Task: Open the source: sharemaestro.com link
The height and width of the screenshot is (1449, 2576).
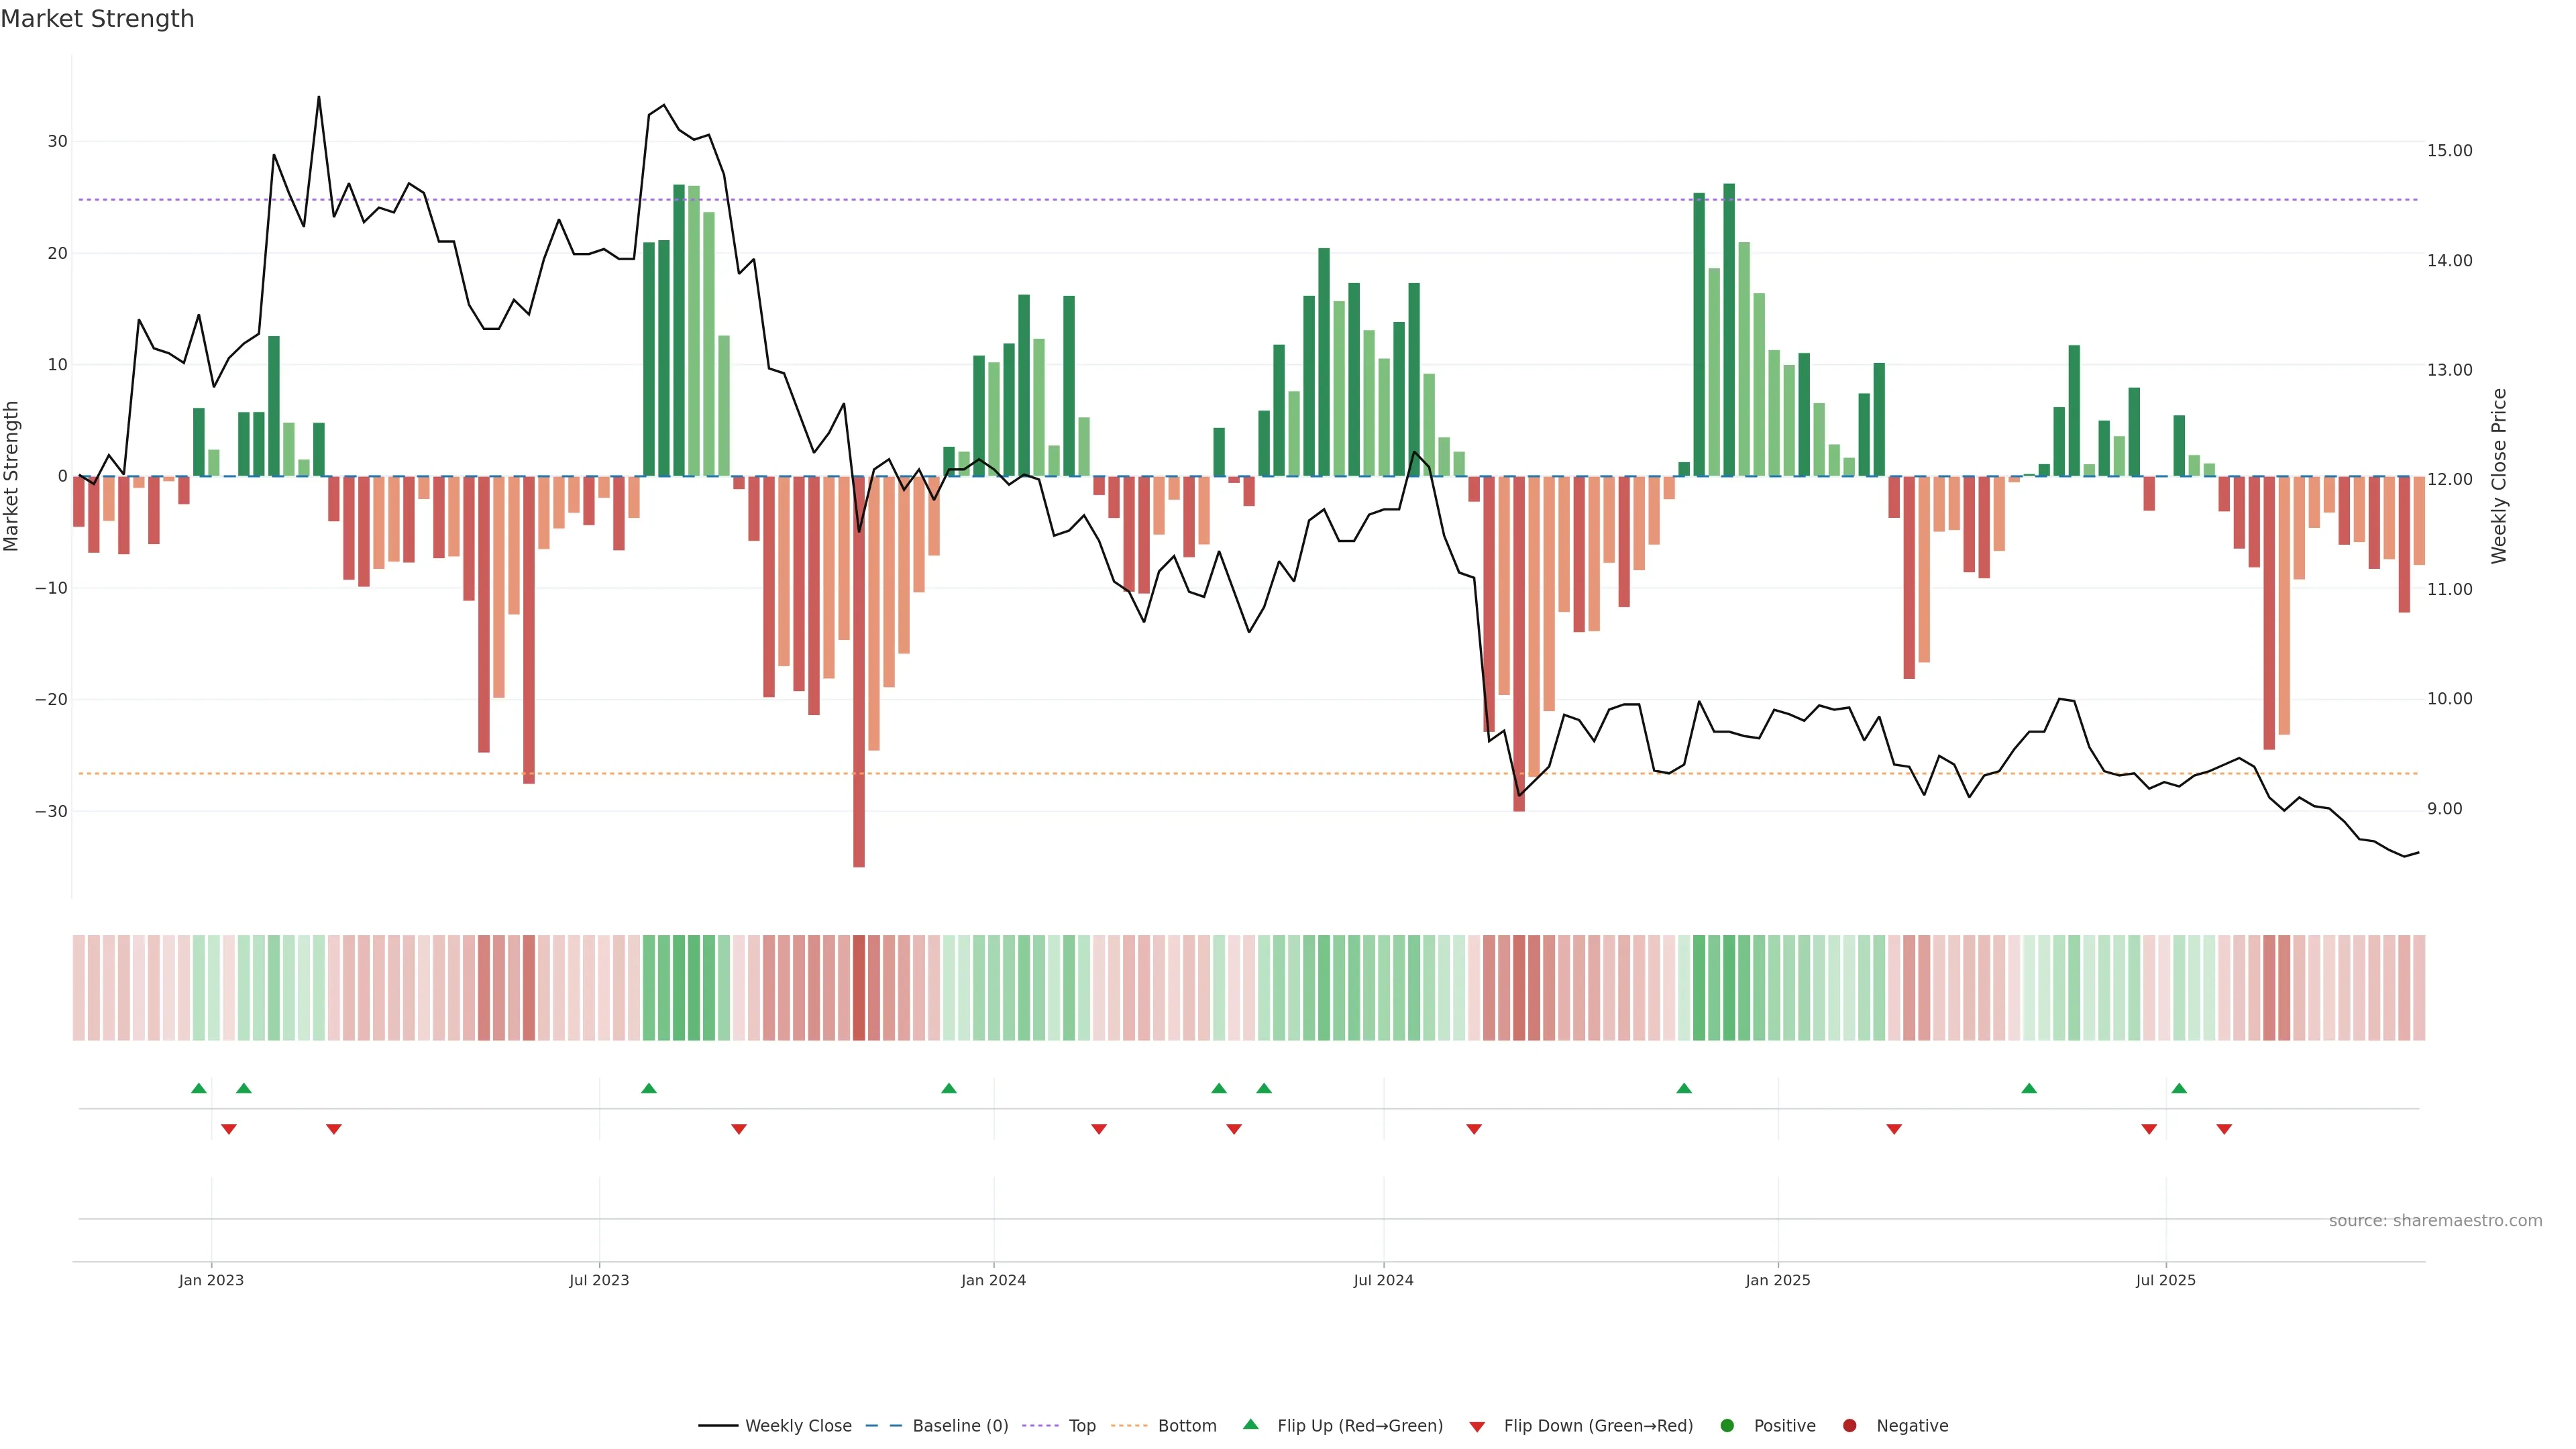Action: (x=2435, y=1221)
